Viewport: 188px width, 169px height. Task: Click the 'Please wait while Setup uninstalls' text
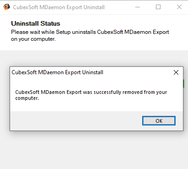click(53, 32)
